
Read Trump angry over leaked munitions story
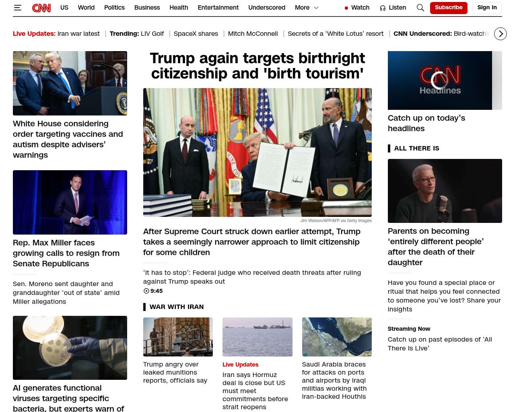coord(175,372)
